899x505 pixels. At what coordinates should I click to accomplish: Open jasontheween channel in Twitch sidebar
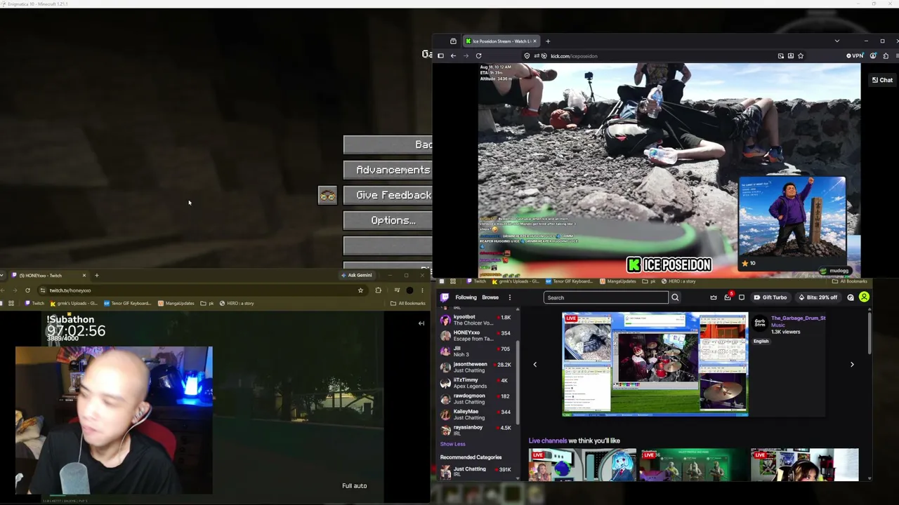(x=478, y=367)
